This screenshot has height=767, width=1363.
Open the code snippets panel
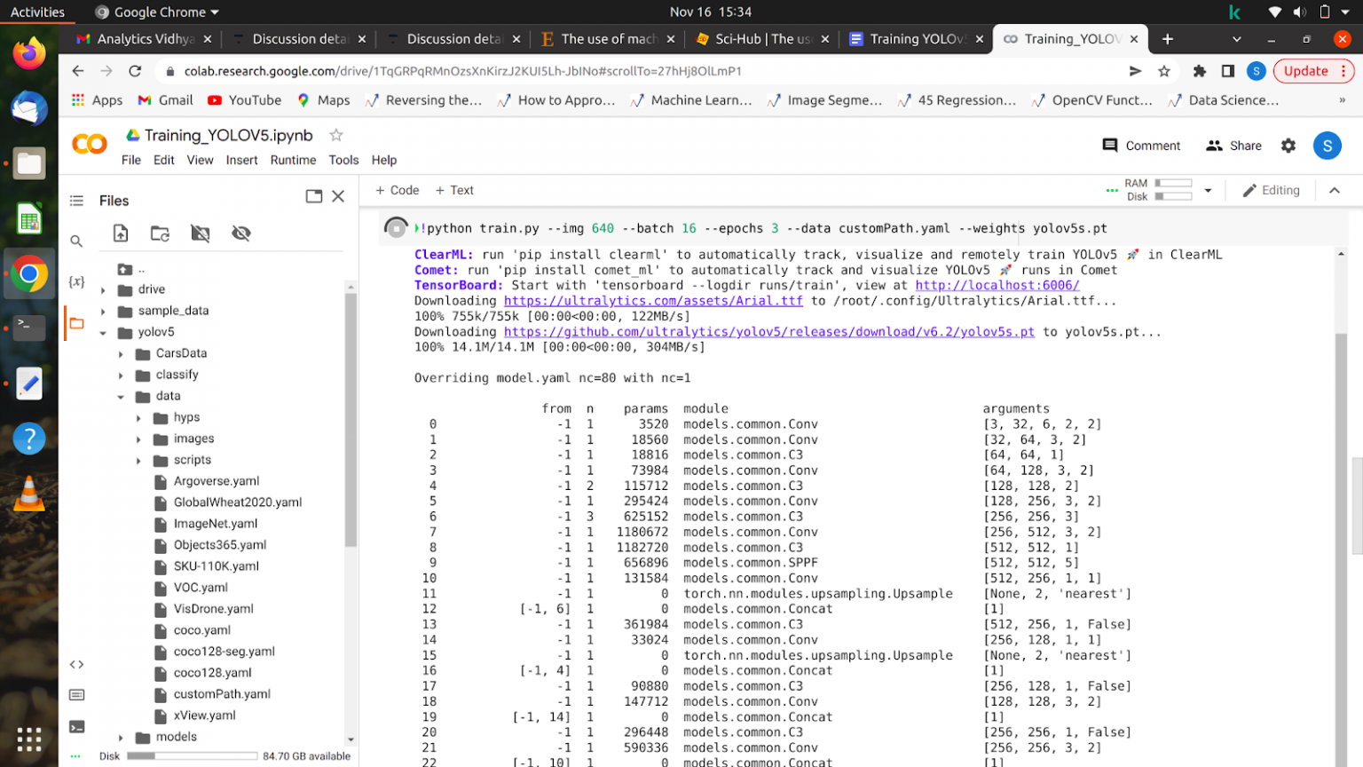coord(76,663)
